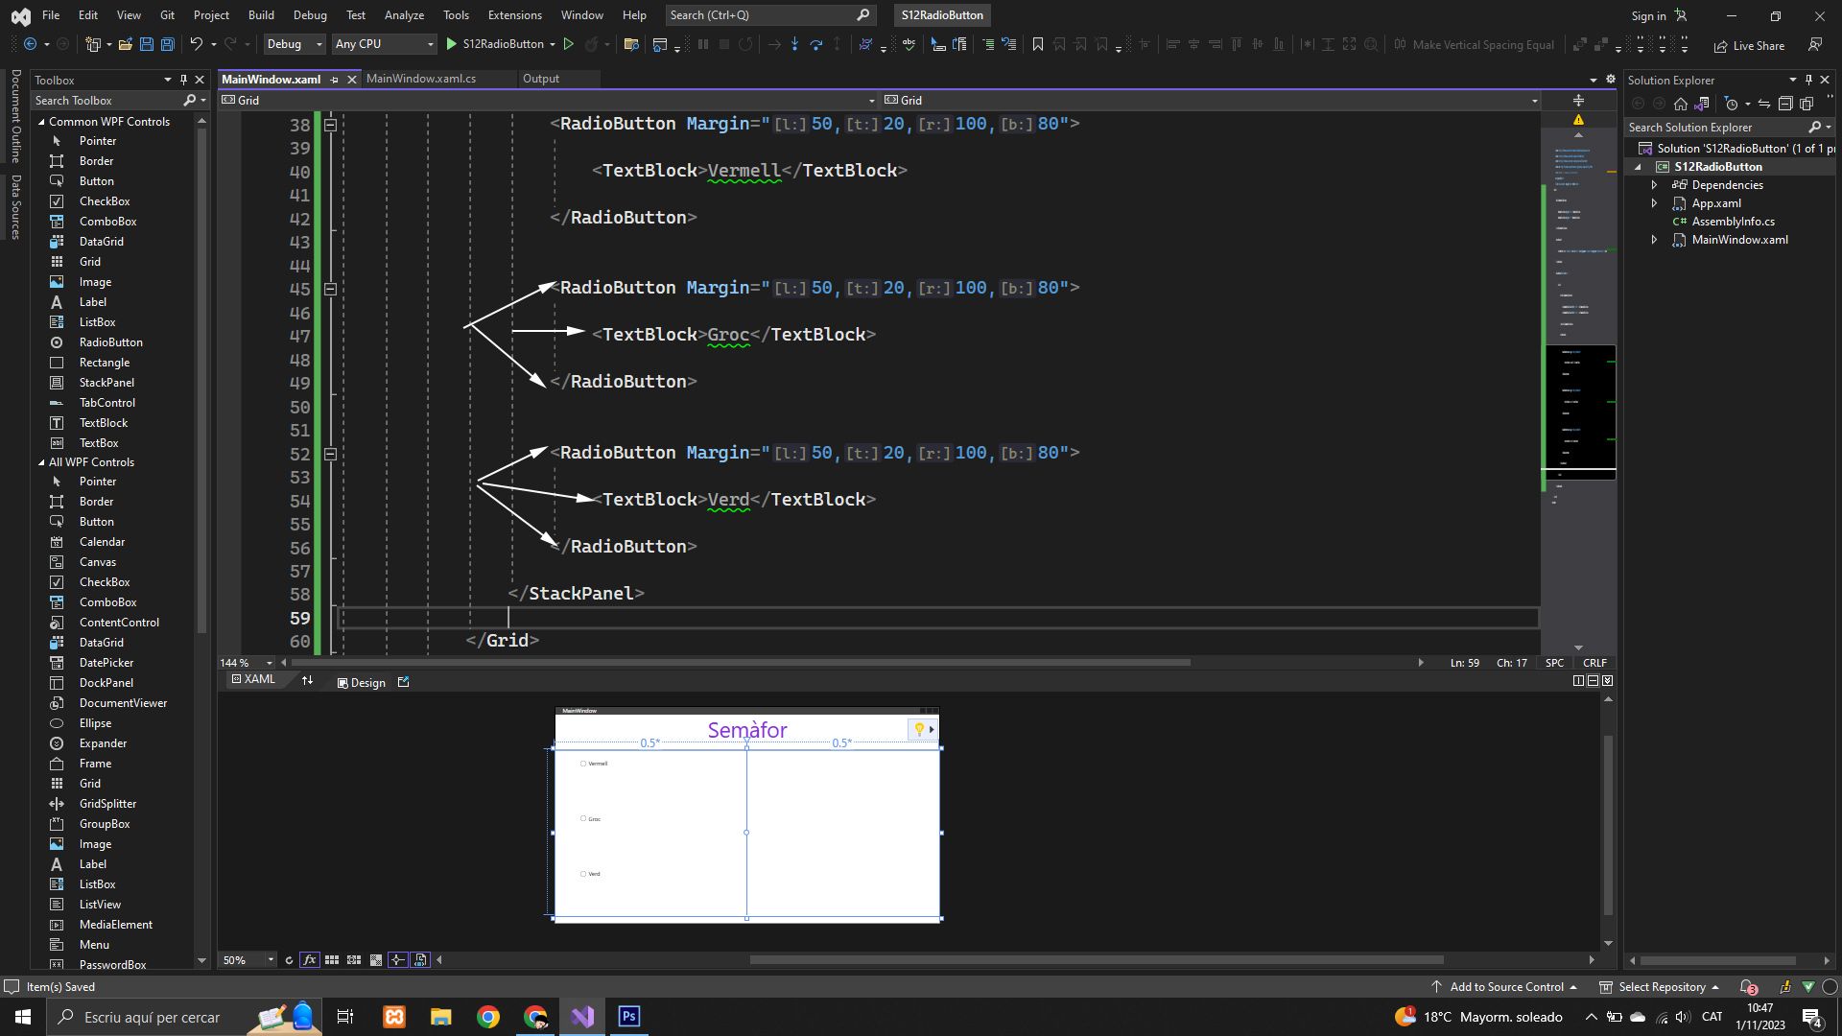
Task: Open the Build menu
Action: (x=260, y=15)
